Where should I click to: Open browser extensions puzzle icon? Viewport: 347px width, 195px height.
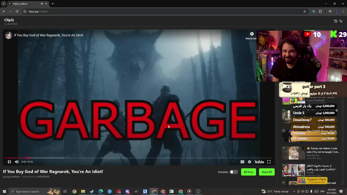tap(320, 11)
